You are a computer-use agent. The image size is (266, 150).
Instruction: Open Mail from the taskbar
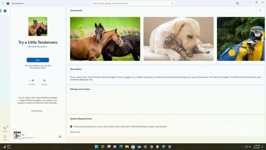click(x=139, y=147)
